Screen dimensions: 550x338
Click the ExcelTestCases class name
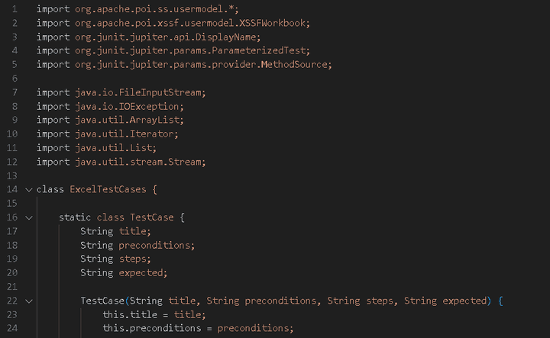pyautogui.click(x=113, y=189)
